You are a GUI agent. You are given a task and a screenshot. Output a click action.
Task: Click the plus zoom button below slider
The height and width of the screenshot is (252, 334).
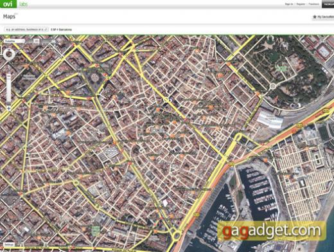click(9, 108)
